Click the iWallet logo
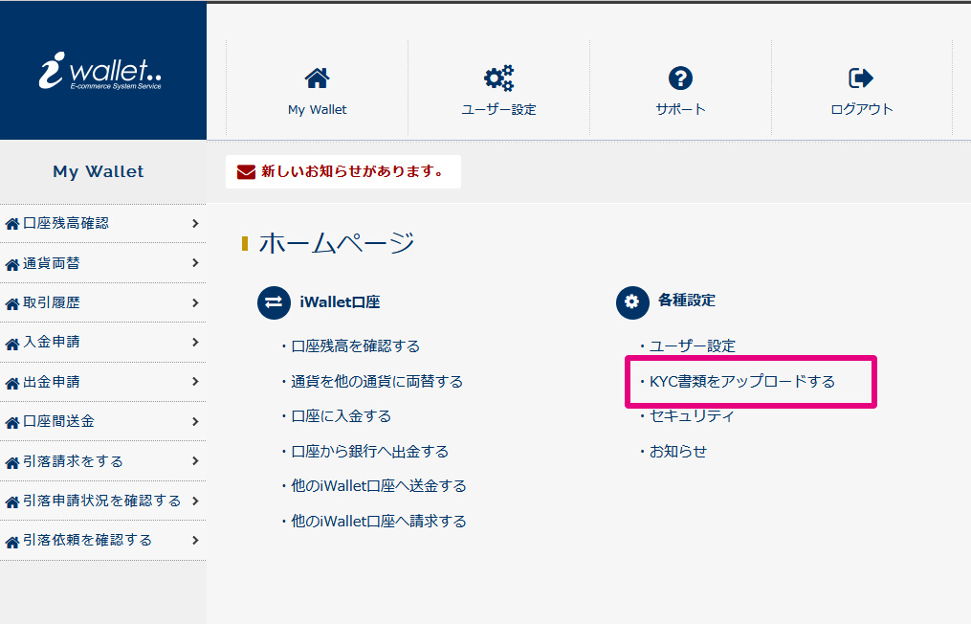 [x=100, y=70]
